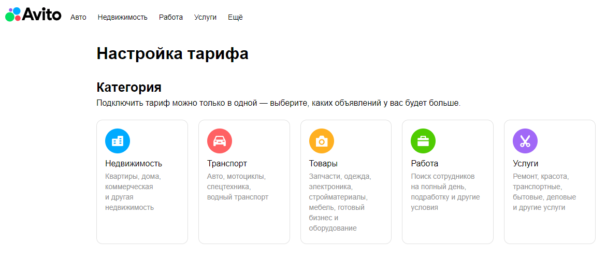The width and height of the screenshot is (606, 256).
Task: Open the Услуги item in top navigation
Action: [205, 18]
